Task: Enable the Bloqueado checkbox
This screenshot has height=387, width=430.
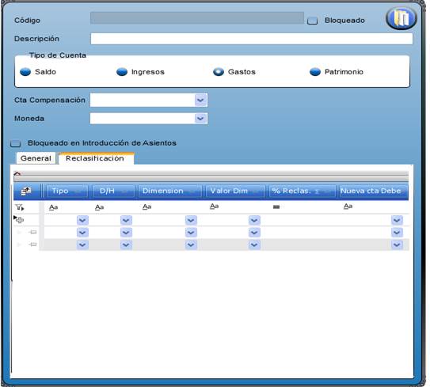Action: point(312,21)
